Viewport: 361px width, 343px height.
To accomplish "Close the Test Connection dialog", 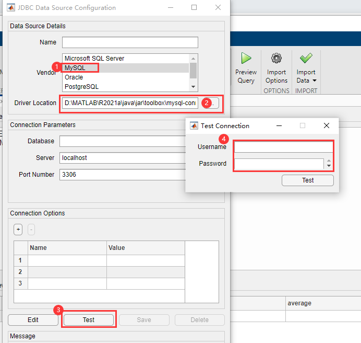I will 327,125.
